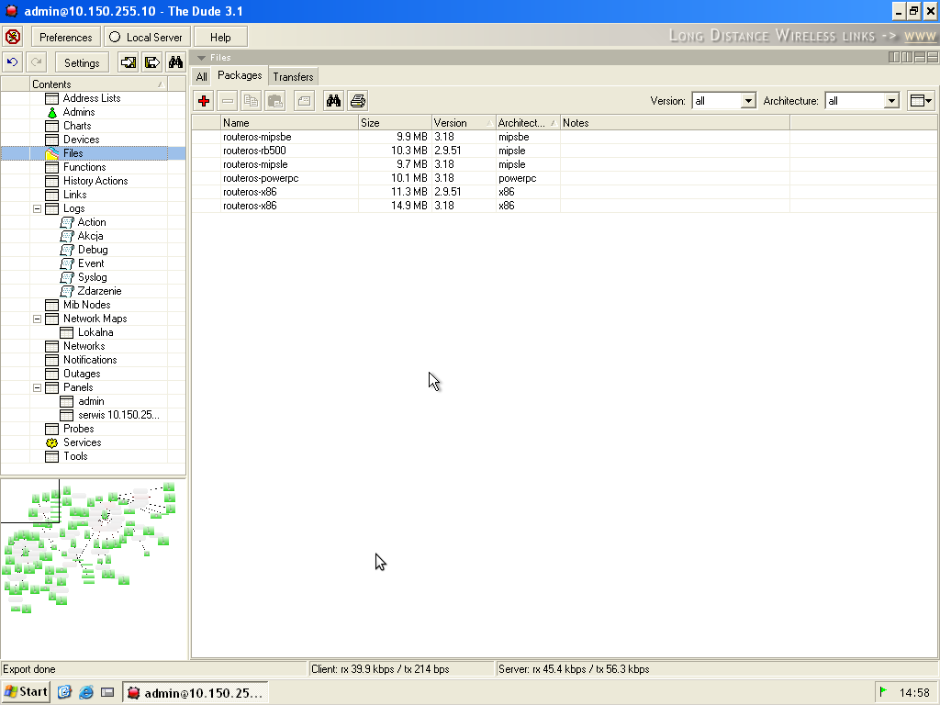Switch to the Packages tab
Image resolution: width=940 pixels, height=705 pixels.
coord(240,75)
